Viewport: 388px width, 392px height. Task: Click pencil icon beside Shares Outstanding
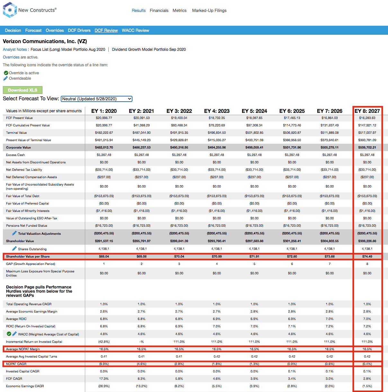[14, 249]
